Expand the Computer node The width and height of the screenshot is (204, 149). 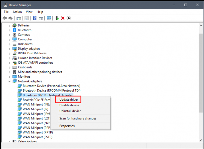coord(9,39)
